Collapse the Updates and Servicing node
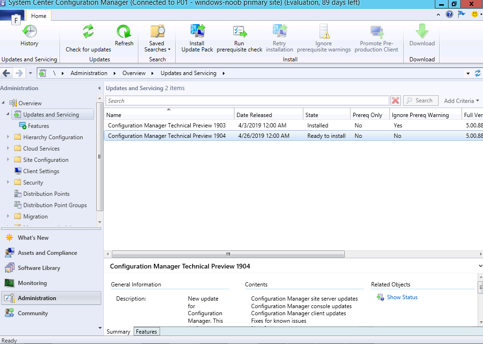This screenshot has height=344, width=483. [8, 114]
